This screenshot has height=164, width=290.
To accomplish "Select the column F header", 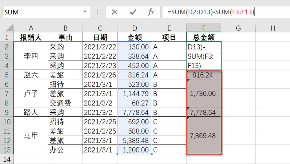I will 204,28.
